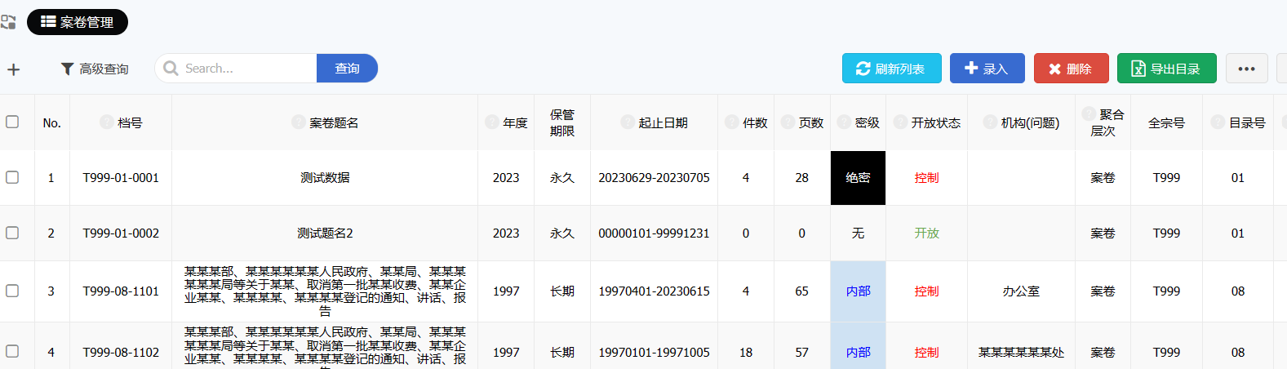Click the circle icon beside 案卷题名 header
The height and width of the screenshot is (369, 1287).
coord(298,122)
